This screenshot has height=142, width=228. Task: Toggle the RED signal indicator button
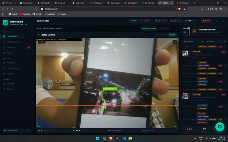[206, 21]
